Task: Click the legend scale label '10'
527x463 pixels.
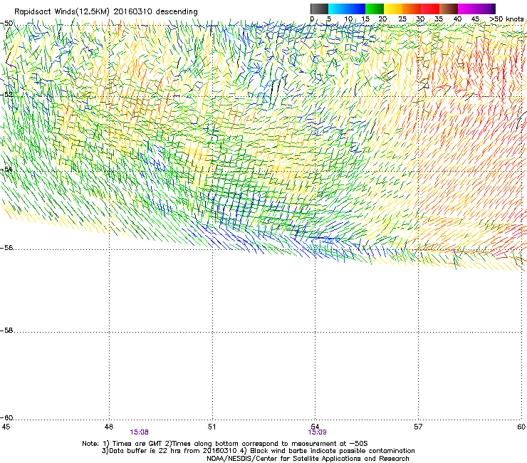Action: [x=348, y=19]
